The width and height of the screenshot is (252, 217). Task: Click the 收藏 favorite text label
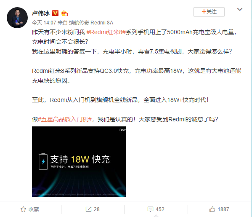coord(34,209)
